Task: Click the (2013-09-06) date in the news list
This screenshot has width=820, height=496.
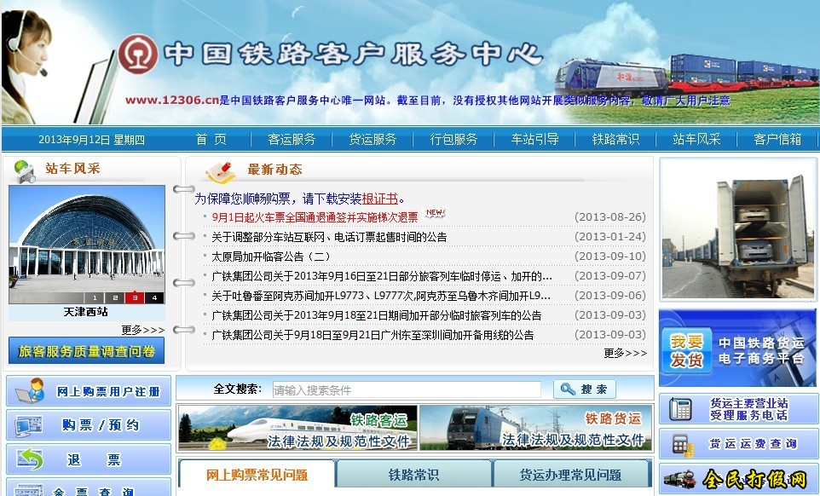Action: tap(609, 296)
